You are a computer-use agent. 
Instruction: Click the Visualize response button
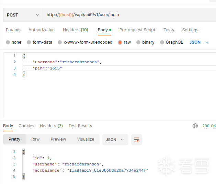86,139
